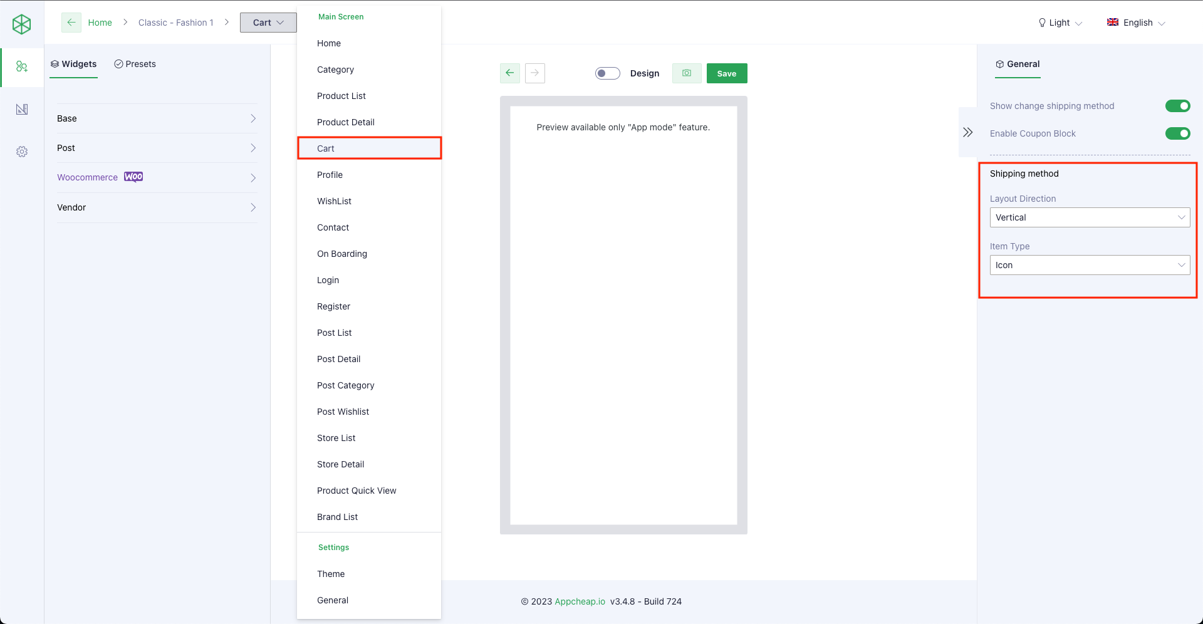The height and width of the screenshot is (624, 1203).
Task: Open the settings gear in the left sidebar
Action: coord(22,152)
